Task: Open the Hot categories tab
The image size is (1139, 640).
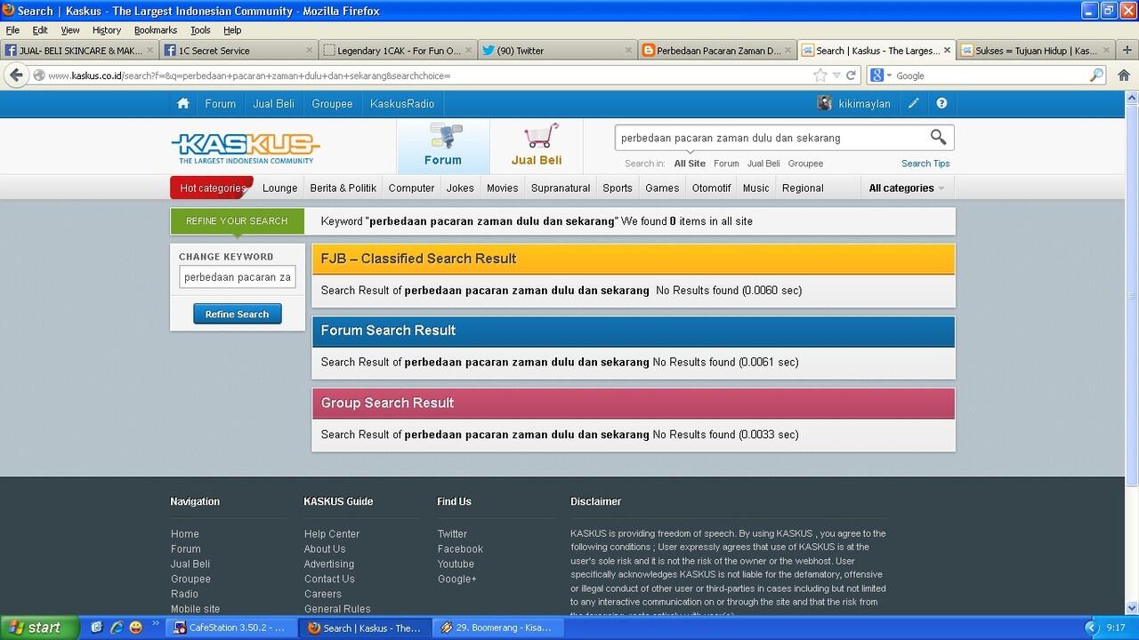Action: (x=212, y=188)
